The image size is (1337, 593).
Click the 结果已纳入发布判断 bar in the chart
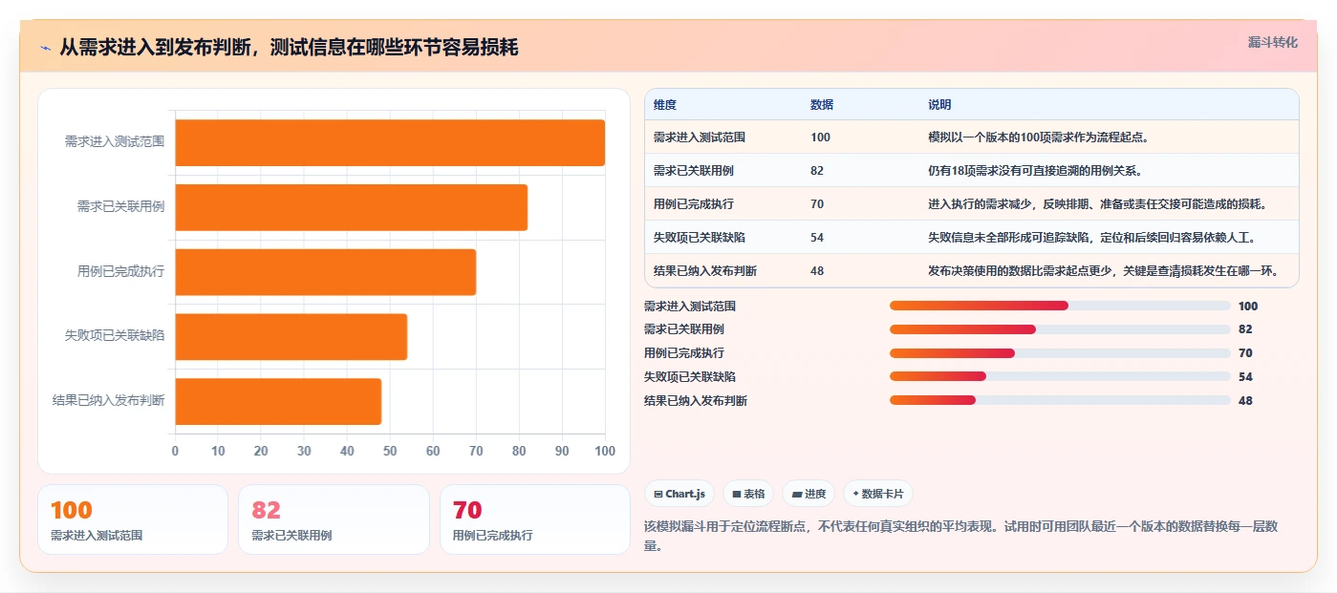[278, 401]
